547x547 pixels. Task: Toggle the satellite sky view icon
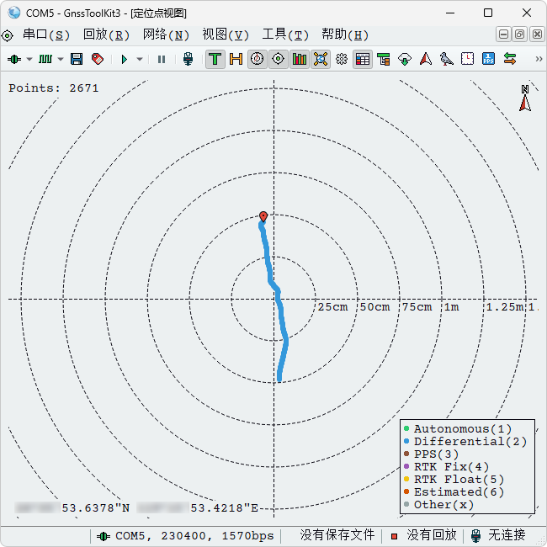coord(321,59)
